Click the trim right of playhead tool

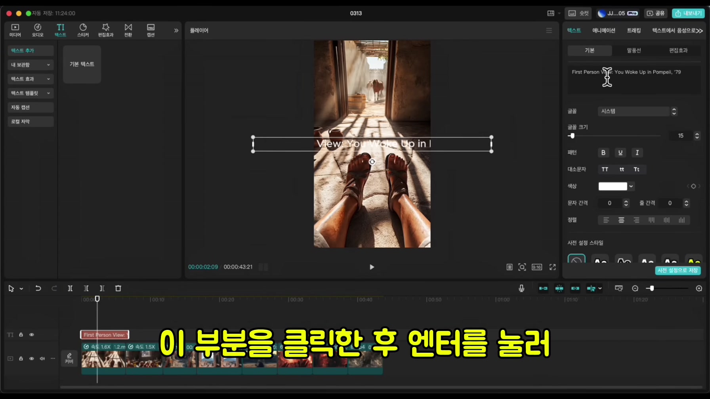click(x=102, y=288)
